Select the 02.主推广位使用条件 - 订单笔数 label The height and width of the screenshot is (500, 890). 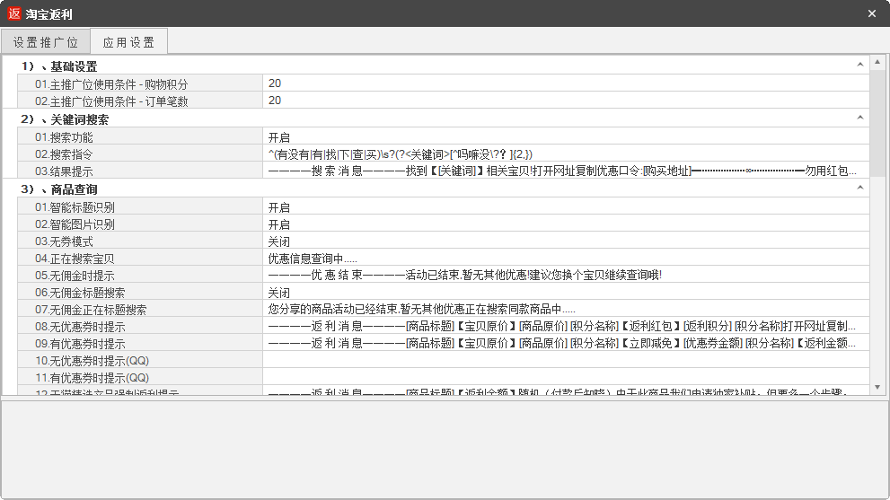[111, 101]
